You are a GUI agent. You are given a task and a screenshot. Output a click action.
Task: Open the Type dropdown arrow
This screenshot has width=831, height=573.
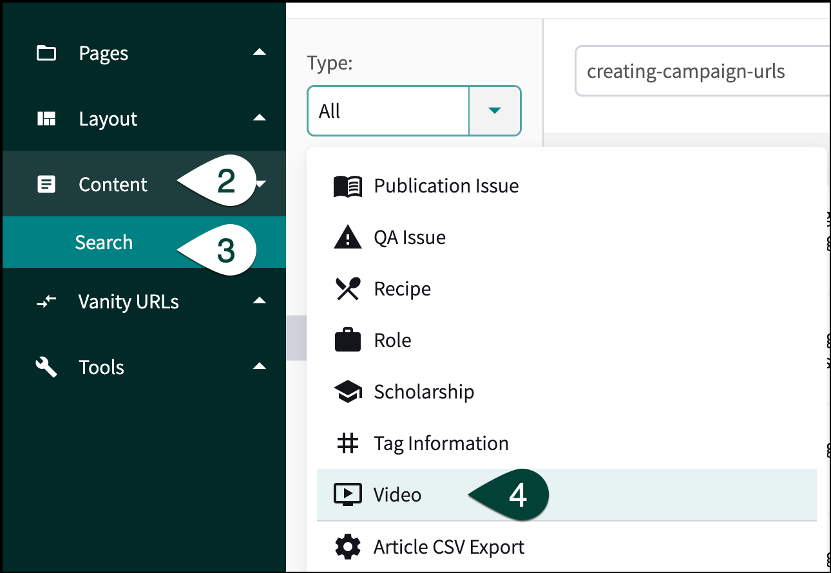tap(494, 111)
